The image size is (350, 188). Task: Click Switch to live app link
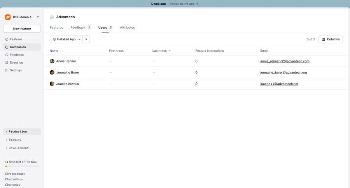(x=184, y=4)
